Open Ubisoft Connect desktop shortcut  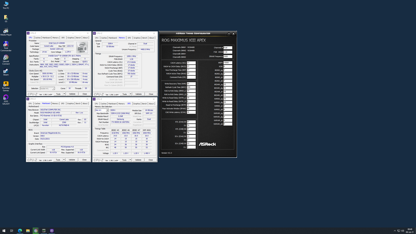pos(6,60)
